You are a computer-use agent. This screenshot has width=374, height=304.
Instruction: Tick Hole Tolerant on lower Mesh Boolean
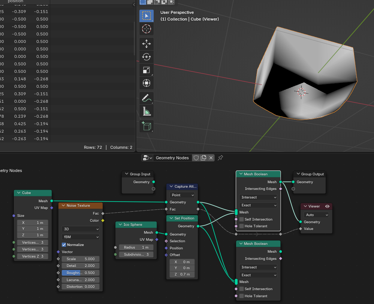point(241,296)
